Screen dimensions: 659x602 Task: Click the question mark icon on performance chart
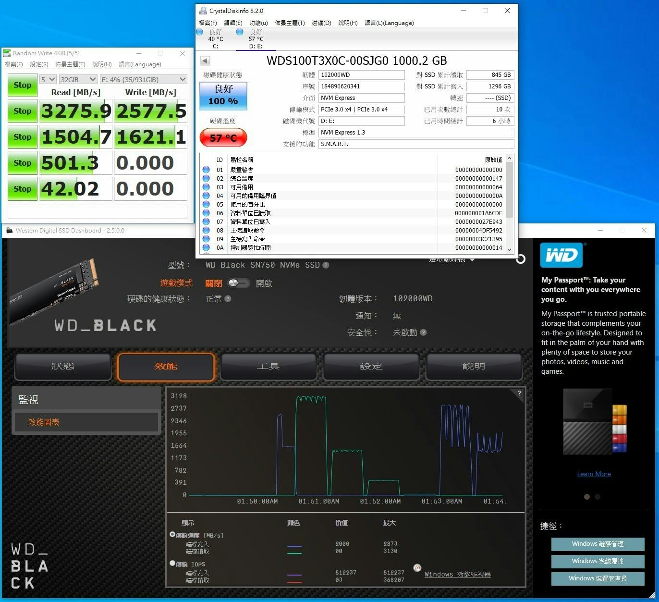coord(519,393)
